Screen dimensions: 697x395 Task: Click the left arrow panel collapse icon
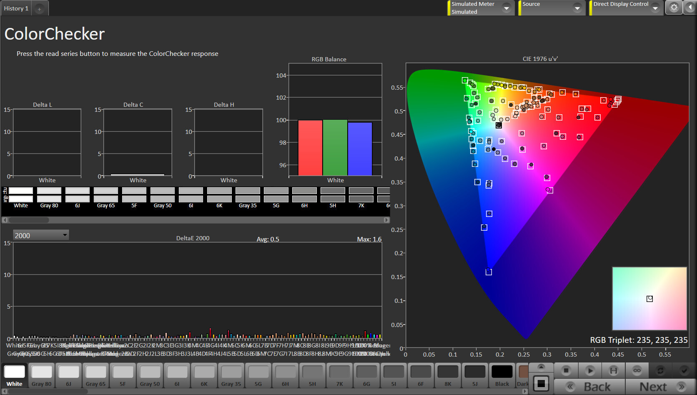click(690, 8)
